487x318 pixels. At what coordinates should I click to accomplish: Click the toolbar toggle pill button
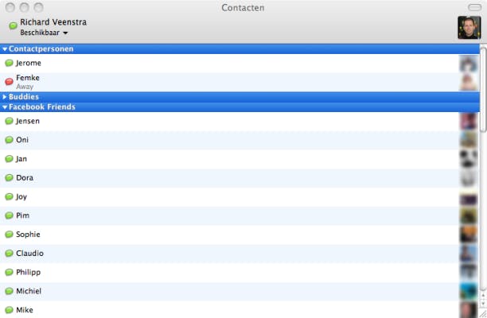coord(474,7)
